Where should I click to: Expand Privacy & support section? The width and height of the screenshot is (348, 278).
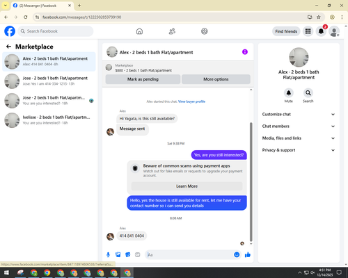coord(299,150)
